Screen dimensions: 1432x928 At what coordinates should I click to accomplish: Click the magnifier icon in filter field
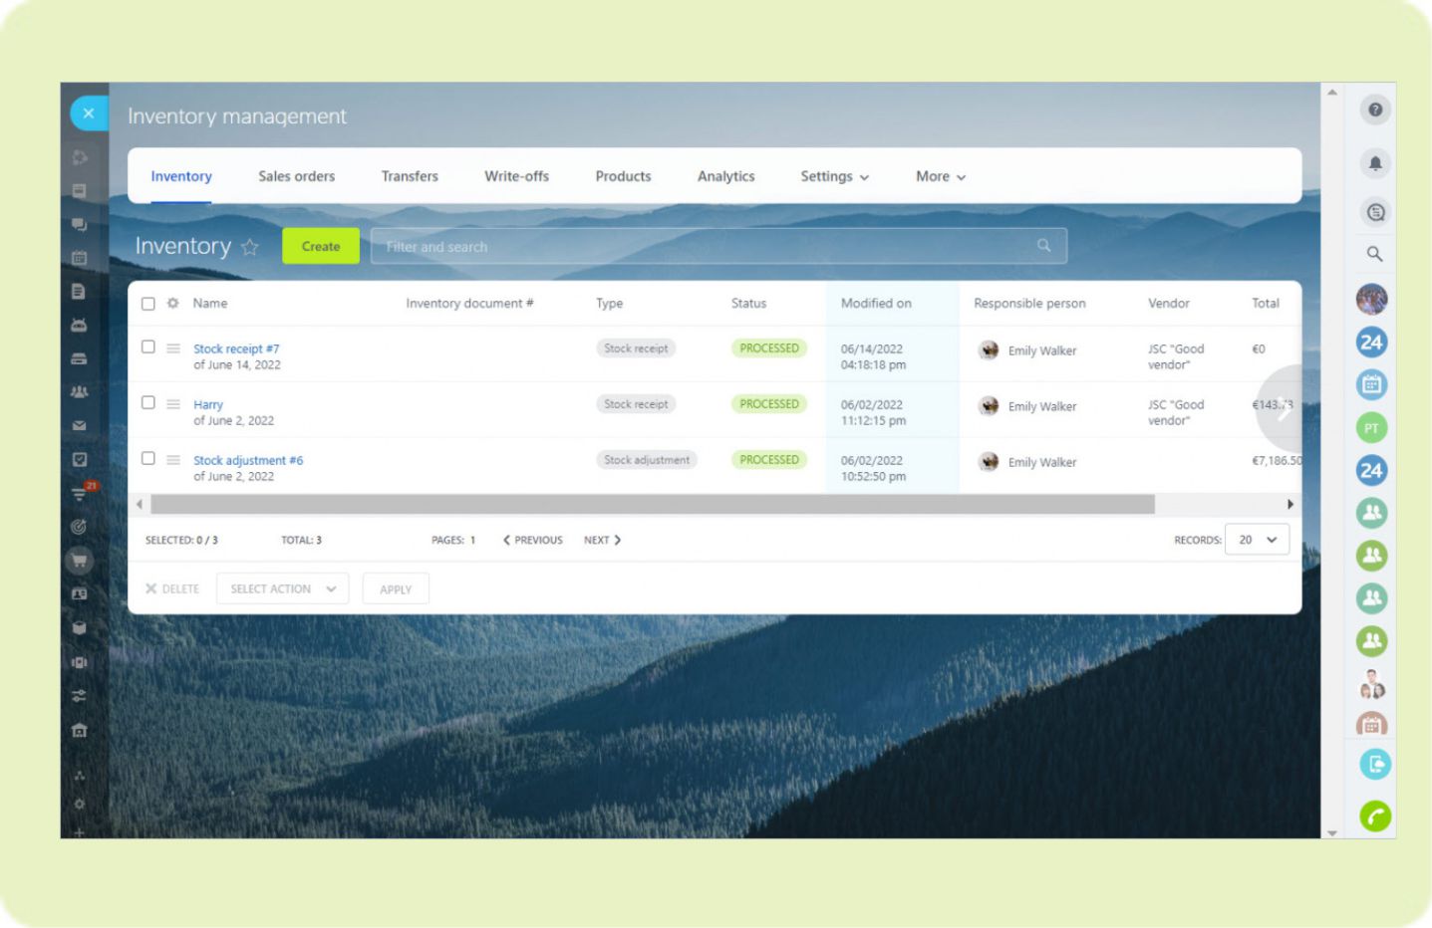click(x=1043, y=246)
